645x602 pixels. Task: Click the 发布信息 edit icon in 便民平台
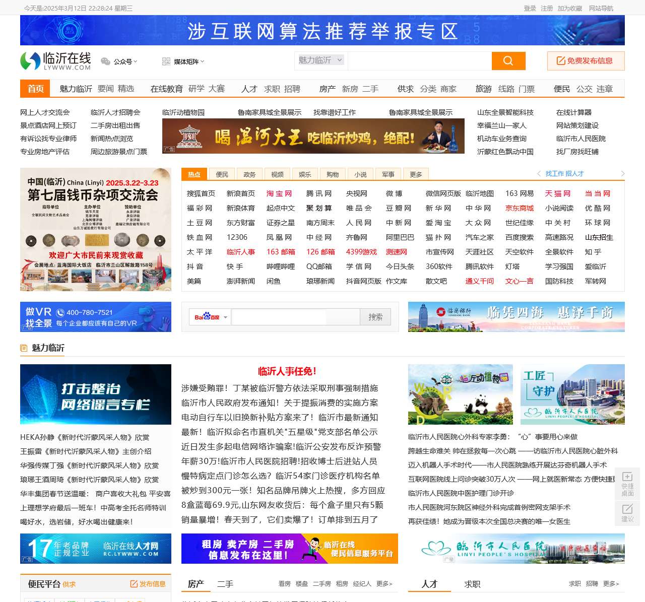pos(134,584)
